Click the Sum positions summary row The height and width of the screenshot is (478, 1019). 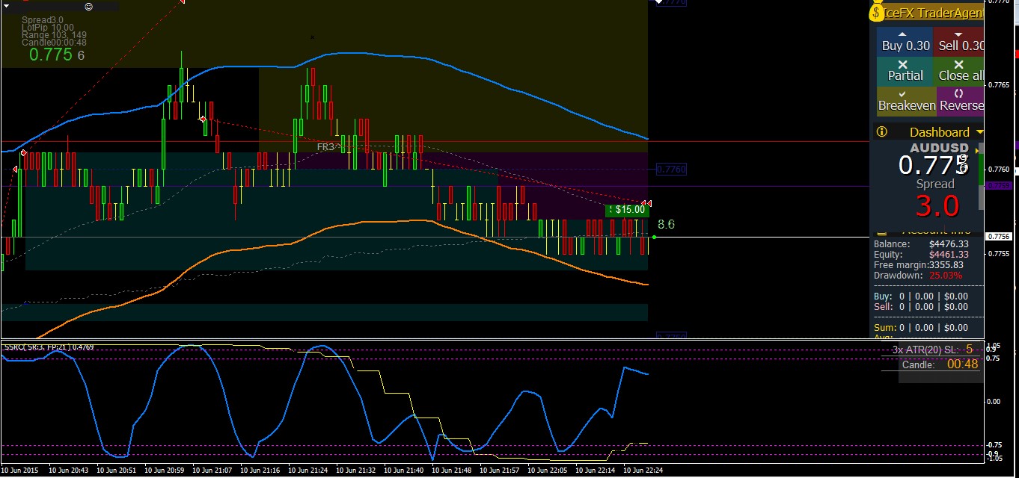921,328
